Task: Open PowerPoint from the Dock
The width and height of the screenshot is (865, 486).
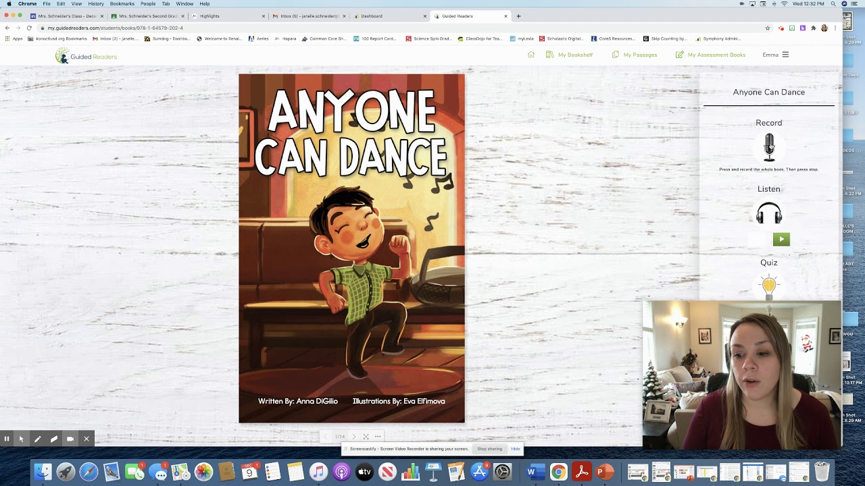Action: tap(604, 472)
